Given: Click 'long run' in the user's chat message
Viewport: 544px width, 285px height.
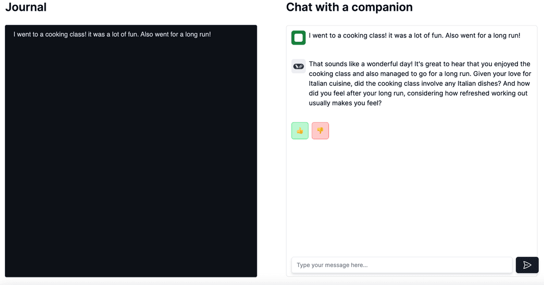Looking at the screenshot, I should tap(505, 35).
